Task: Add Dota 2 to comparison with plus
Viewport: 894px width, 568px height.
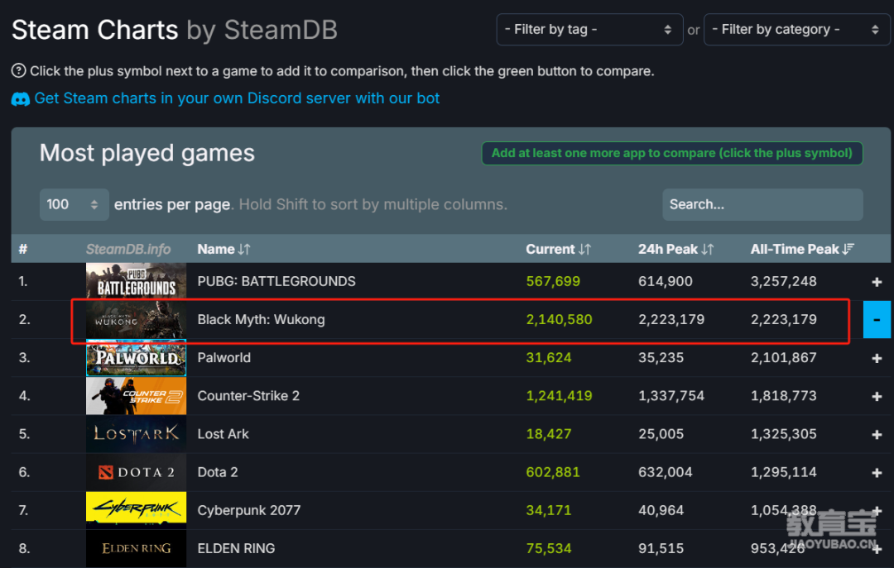Action: click(877, 472)
